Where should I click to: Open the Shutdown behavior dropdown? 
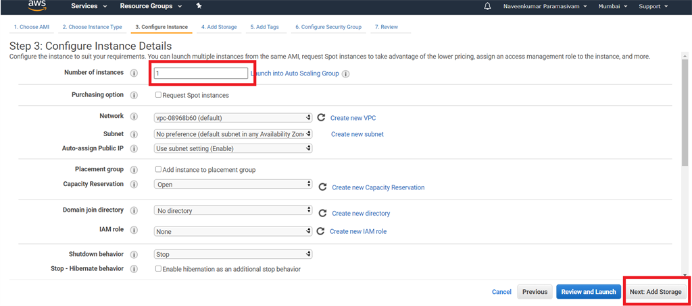pos(233,254)
